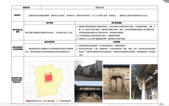Click the 保护更新措施 column header
The width and height of the screenshot is (169, 106).
pyautogui.click(x=117, y=23)
